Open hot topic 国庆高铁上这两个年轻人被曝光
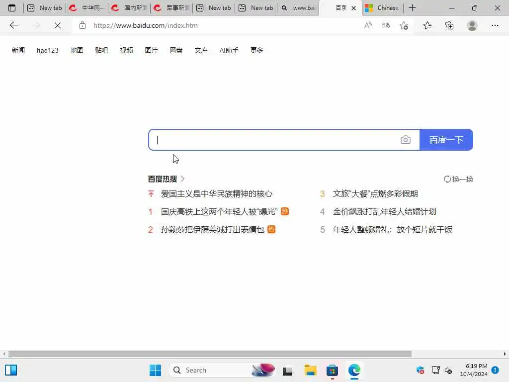 [x=219, y=212]
